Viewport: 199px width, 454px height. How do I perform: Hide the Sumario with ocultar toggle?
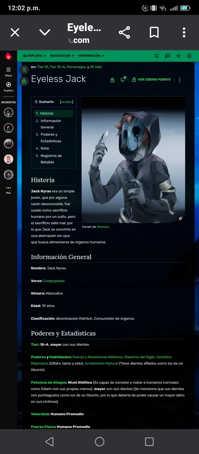67,102
